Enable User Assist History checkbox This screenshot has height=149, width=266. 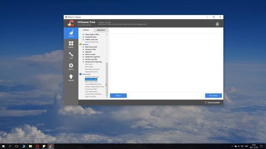pos(83,91)
